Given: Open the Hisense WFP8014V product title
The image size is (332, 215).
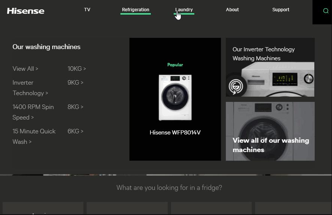Looking at the screenshot, I should point(175,133).
